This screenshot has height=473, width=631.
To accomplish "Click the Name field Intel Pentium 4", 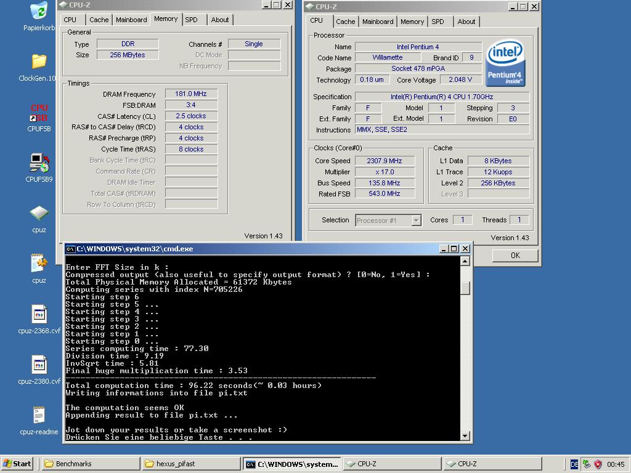I will pos(418,47).
